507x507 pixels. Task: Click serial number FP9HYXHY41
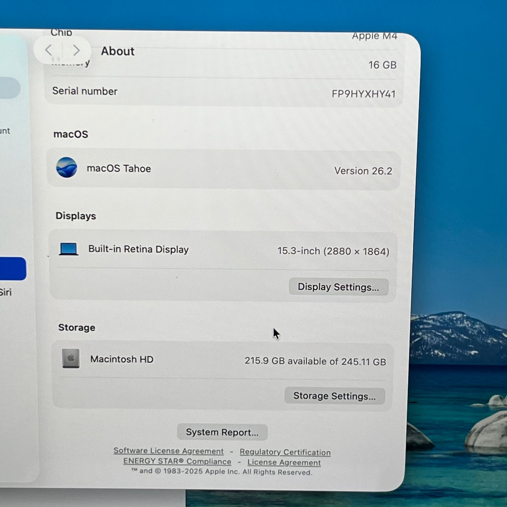pos(363,94)
